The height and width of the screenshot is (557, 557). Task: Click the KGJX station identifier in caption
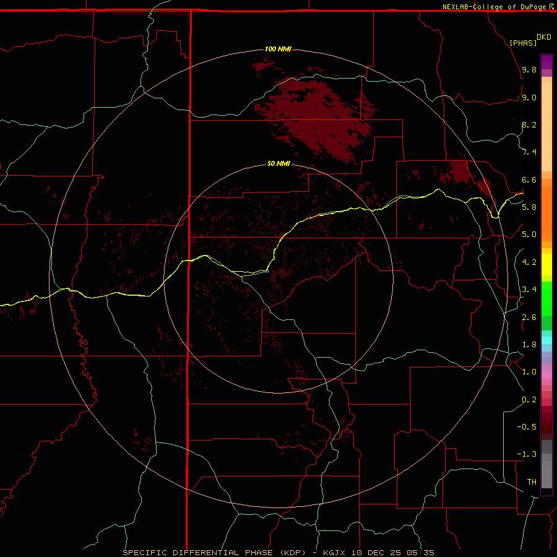point(334,553)
